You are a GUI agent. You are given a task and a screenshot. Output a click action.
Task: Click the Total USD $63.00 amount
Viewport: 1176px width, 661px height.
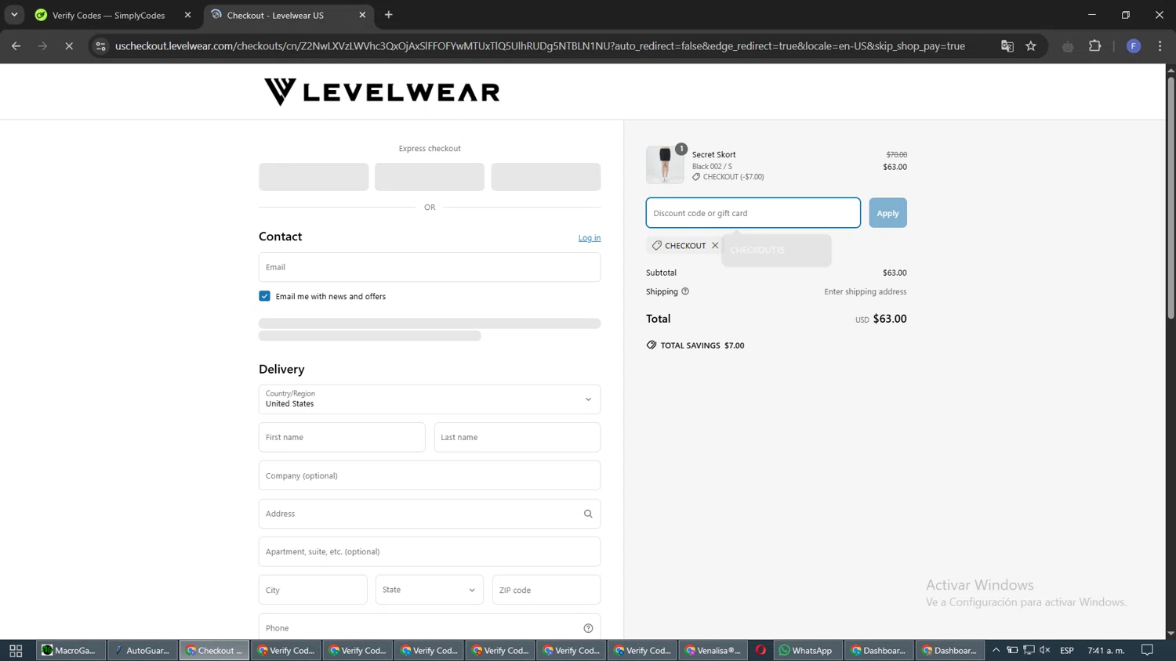(x=881, y=319)
